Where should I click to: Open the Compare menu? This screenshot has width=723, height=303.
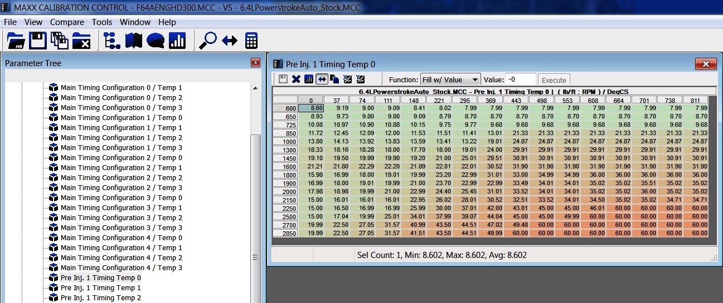click(67, 22)
